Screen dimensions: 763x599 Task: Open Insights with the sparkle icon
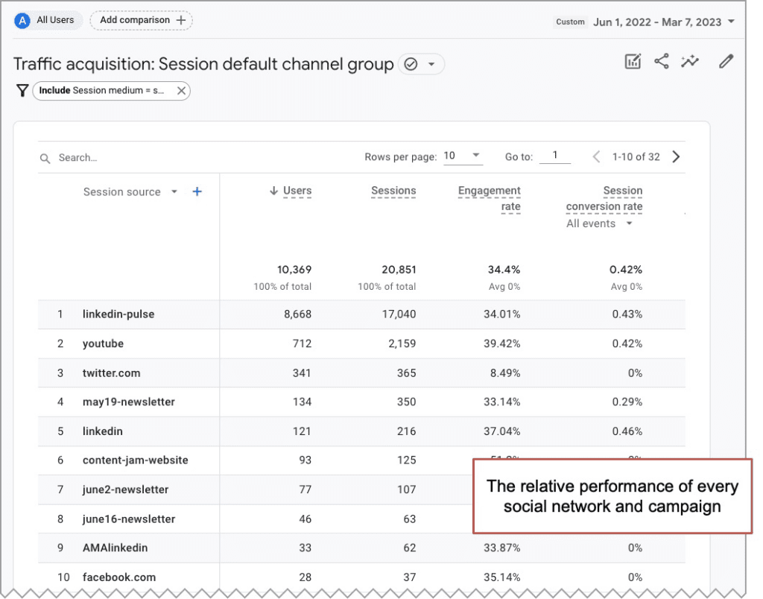[x=690, y=61]
